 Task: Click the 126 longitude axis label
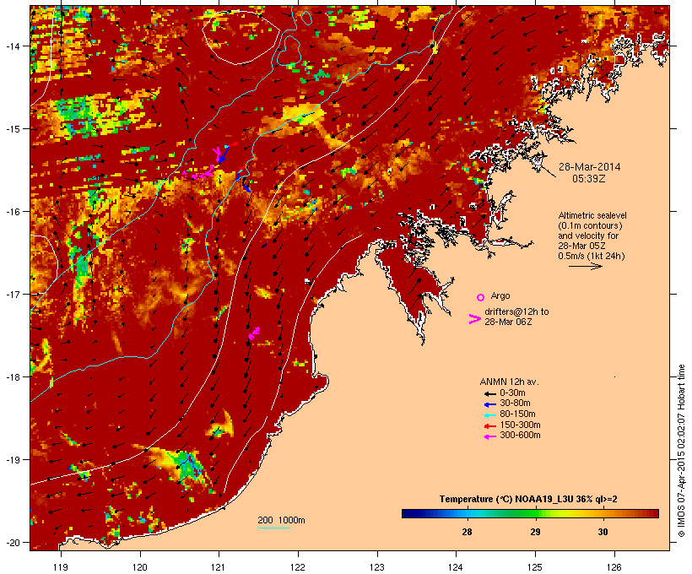[x=614, y=567]
